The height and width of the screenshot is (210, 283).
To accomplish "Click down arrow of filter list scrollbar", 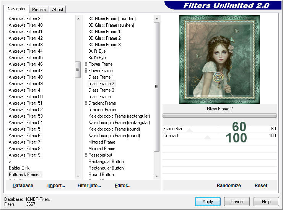I will pyautogui.click(x=157, y=176).
